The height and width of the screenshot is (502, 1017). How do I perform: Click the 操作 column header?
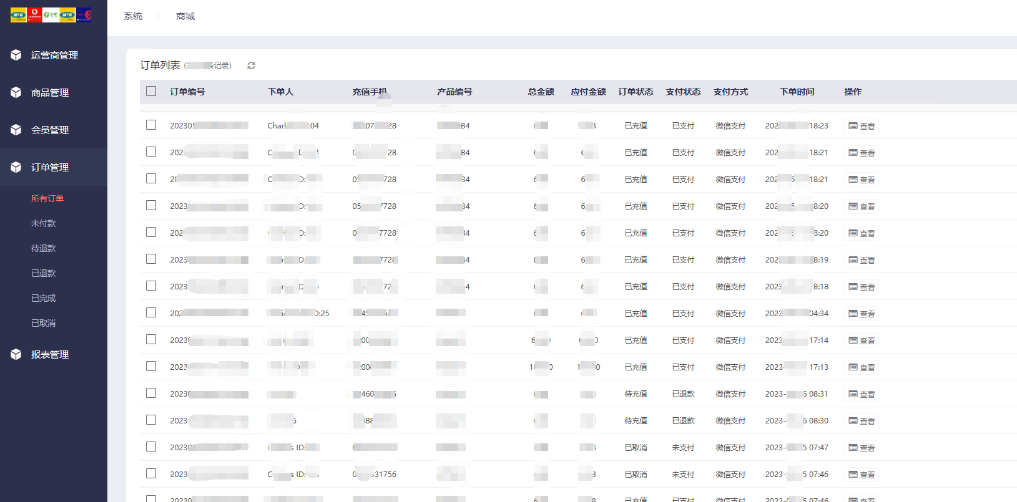pos(853,92)
